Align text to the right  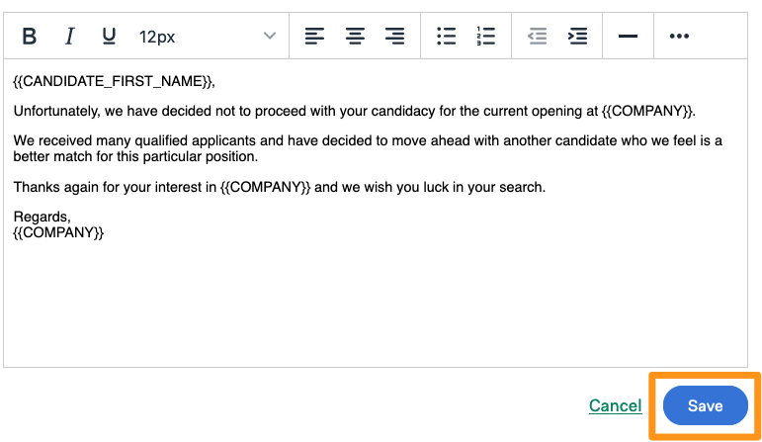click(x=394, y=37)
